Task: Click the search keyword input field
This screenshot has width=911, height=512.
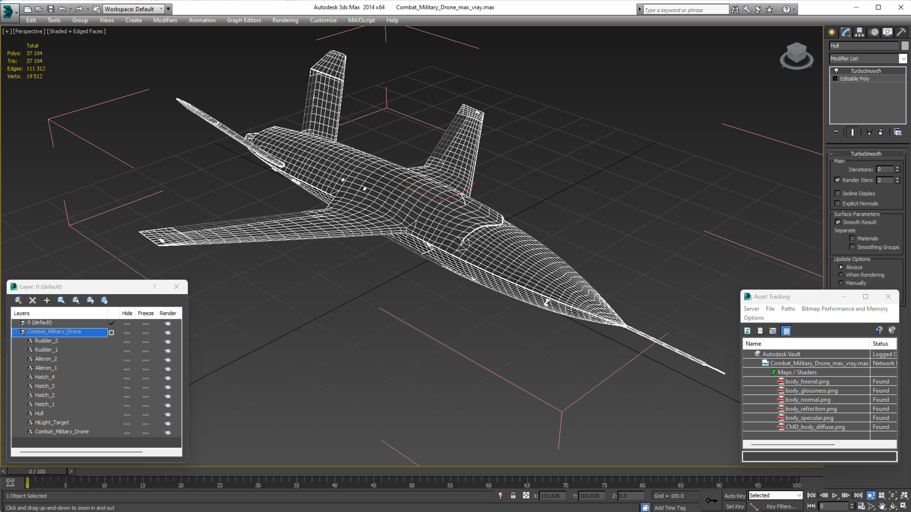Action: click(686, 10)
